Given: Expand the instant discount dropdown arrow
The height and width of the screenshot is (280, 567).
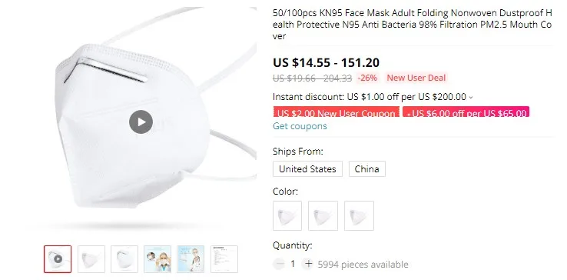Looking at the screenshot, I should tap(470, 98).
